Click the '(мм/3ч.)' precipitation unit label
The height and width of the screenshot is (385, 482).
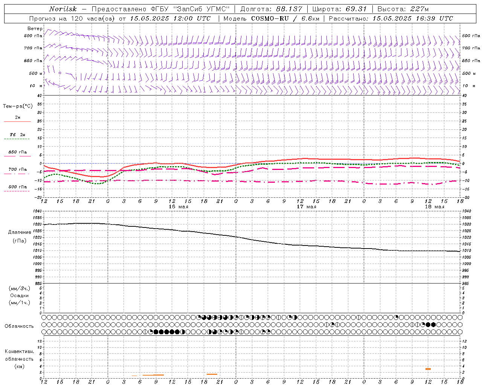[x=20, y=288]
